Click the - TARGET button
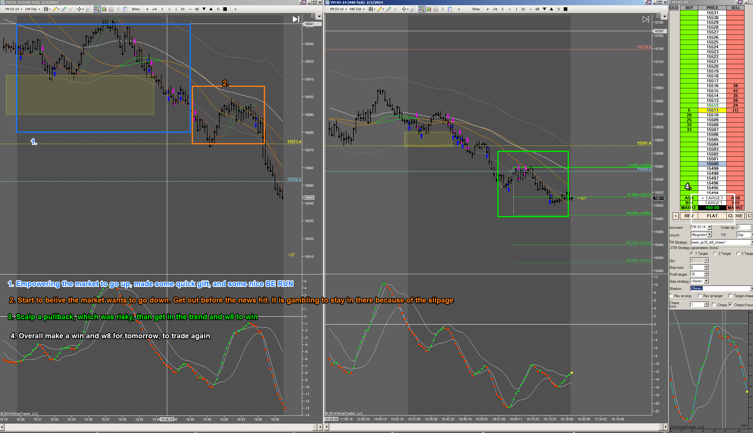This screenshot has height=433, width=753. (x=712, y=203)
